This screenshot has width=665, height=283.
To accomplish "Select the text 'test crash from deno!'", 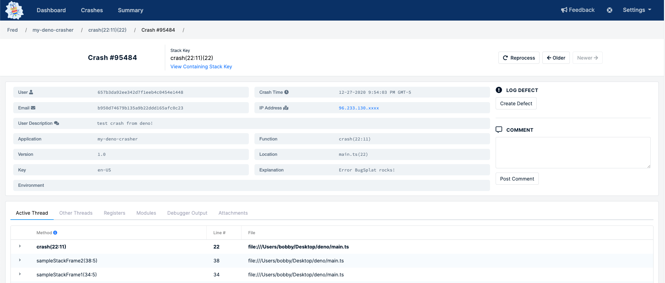I will [x=125, y=123].
